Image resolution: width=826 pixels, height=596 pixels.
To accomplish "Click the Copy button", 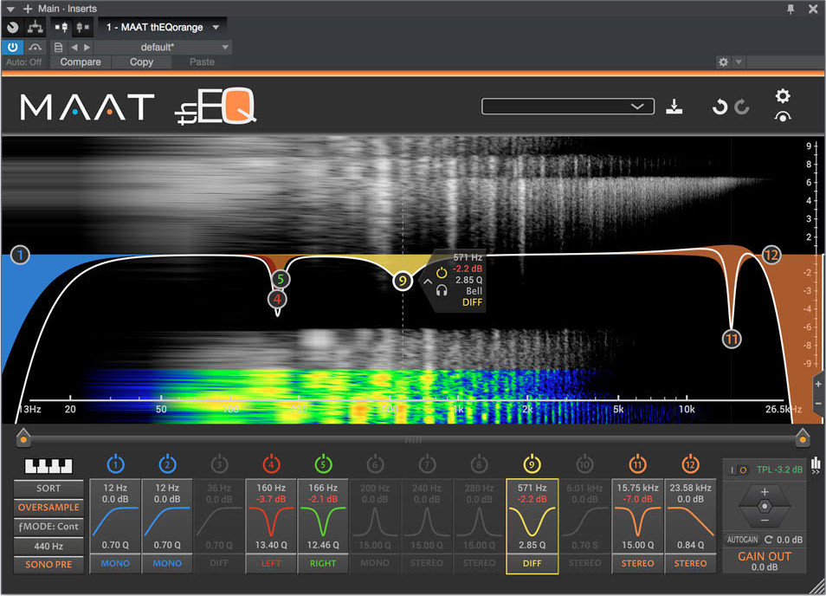I will [141, 62].
